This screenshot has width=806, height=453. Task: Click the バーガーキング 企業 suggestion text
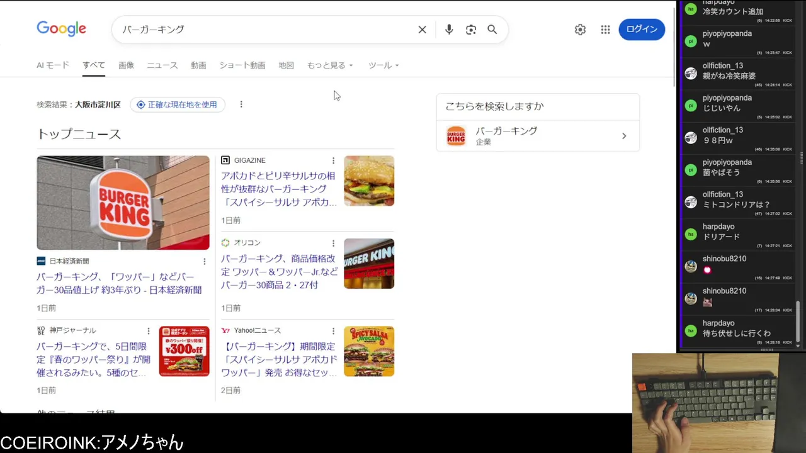[x=506, y=136]
